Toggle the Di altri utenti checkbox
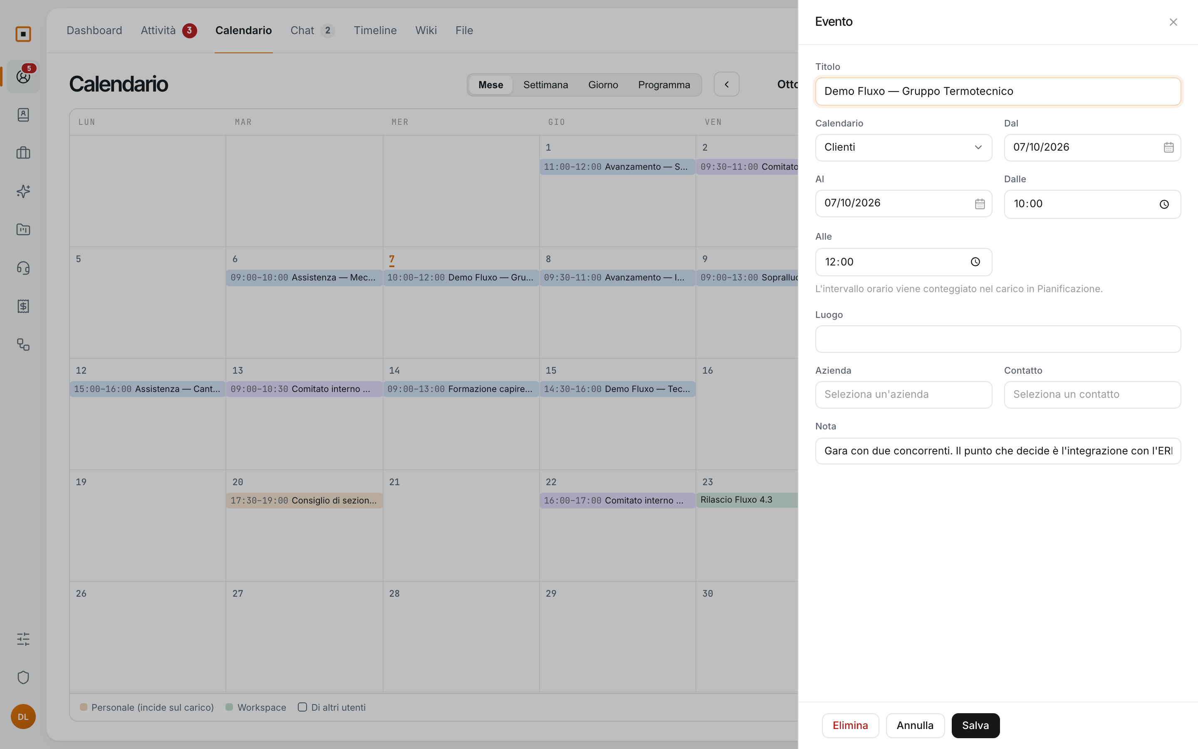The width and height of the screenshot is (1198, 749). pos(302,707)
